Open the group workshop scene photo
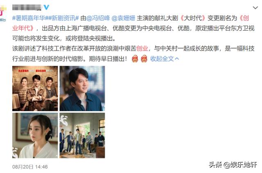Viewport: 262px width, 173px height. click(x=82, y=135)
